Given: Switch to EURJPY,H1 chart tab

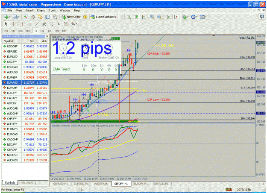Looking at the screenshot, I should [141, 184].
